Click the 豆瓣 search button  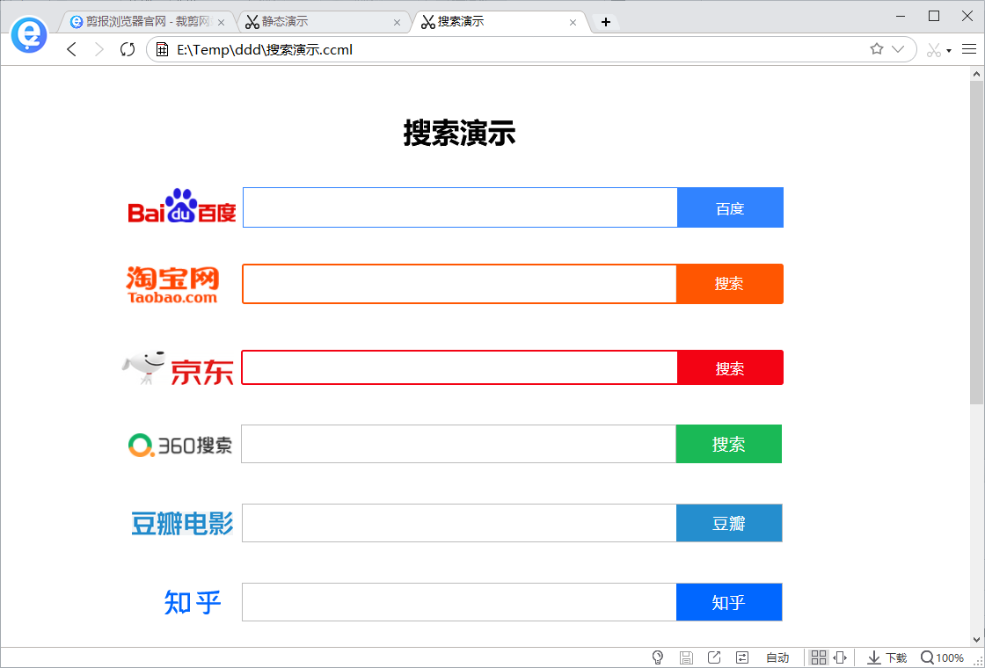(729, 523)
